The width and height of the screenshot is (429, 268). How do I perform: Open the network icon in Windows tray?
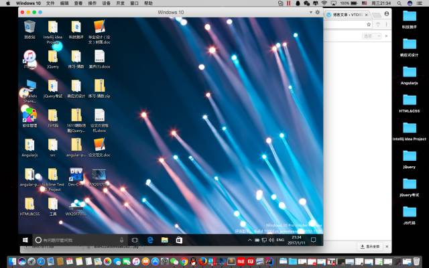coord(264,240)
